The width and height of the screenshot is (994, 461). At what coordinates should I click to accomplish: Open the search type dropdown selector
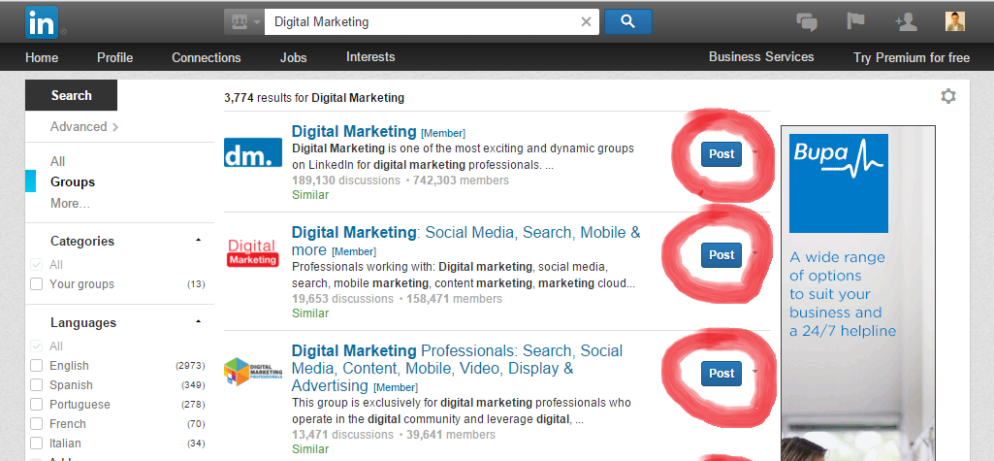click(242, 21)
